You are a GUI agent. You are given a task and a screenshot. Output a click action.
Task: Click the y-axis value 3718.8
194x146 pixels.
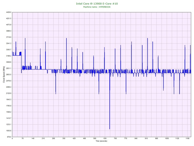pyautogui.click(x=9, y=37)
